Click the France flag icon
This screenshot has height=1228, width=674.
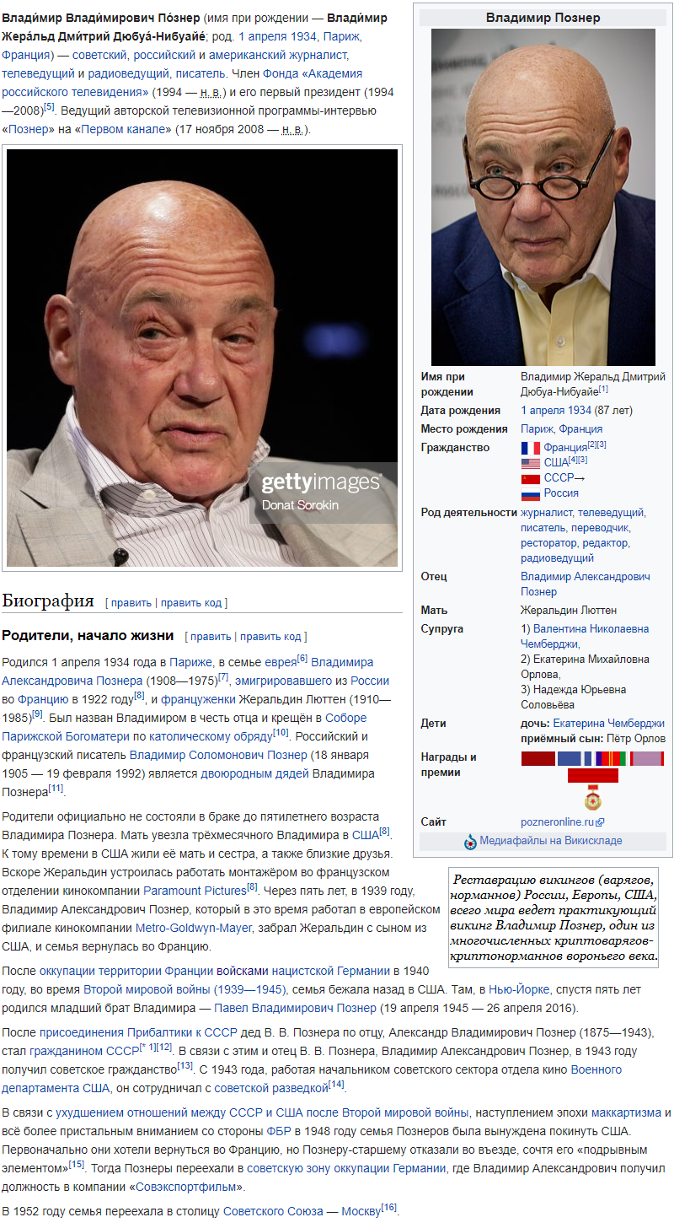tap(530, 447)
